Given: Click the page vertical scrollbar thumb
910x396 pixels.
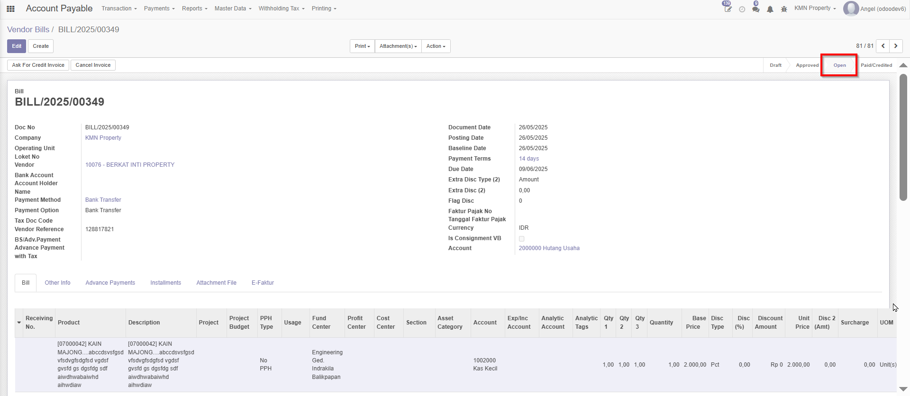Looking at the screenshot, I should click(903, 137).
